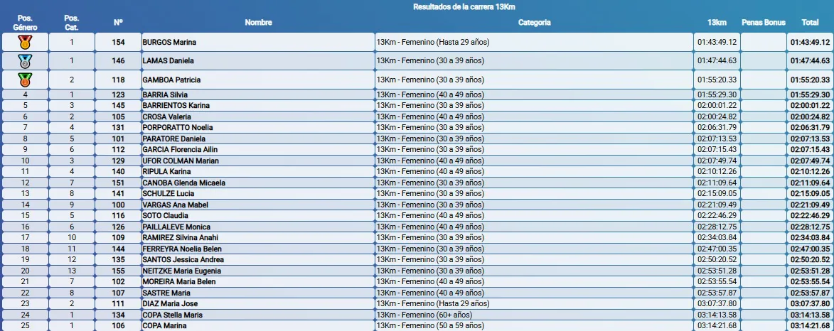Click GAMBOA Patricia's name cell
The width and height of the screenshot is (834, 331).
(x=171, y=80)
